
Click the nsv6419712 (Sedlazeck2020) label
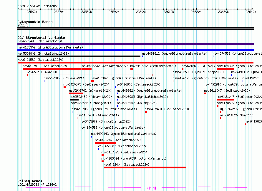coord(153,66)
